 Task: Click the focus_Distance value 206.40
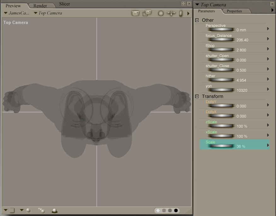[242, 40]
